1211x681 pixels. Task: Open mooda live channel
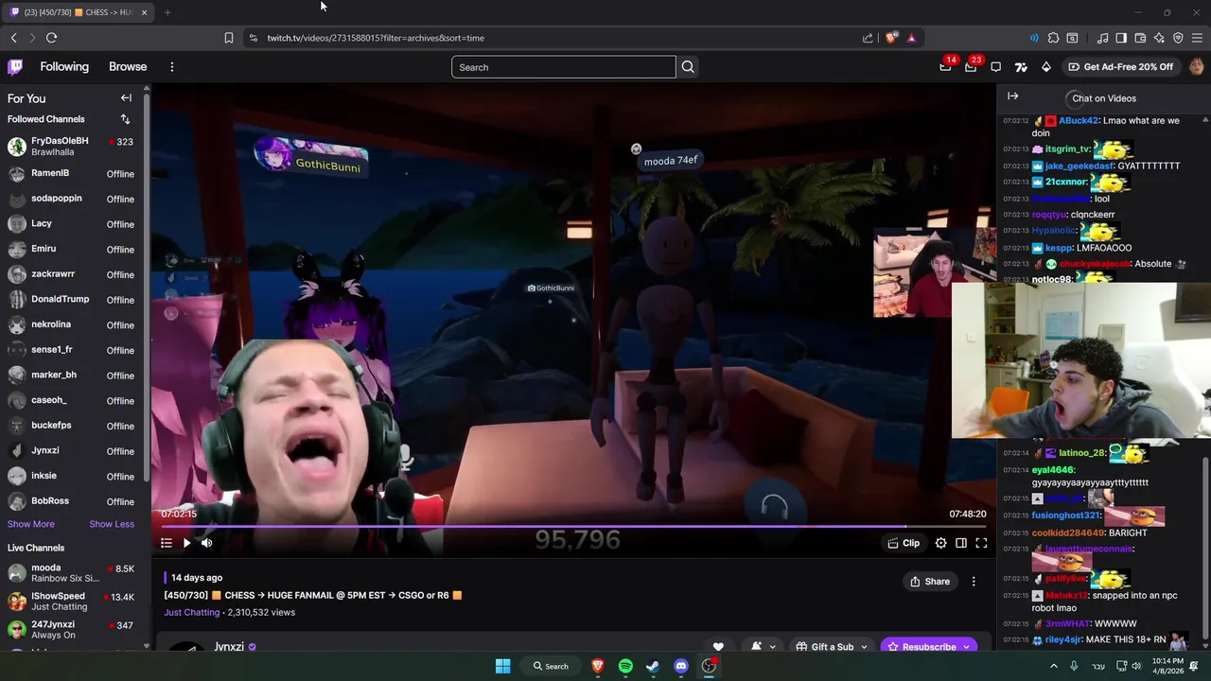(x=72, y=573)
